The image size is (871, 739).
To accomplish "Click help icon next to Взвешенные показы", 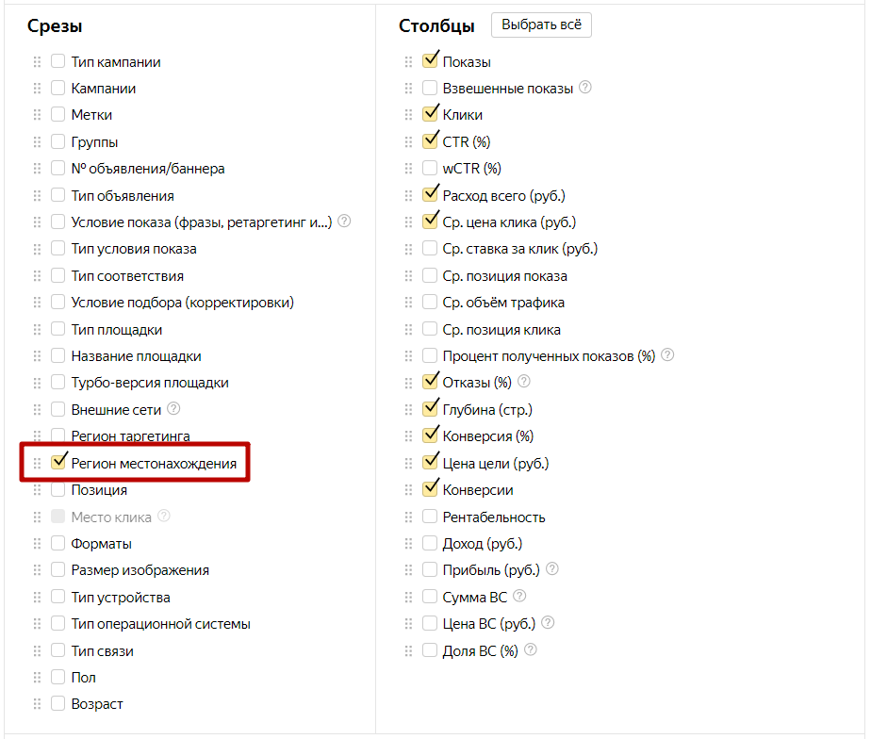I will [x=585, y=88].
